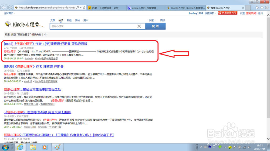
Task: Open author tedwch profile link
Action: click(x=29, y=59)
